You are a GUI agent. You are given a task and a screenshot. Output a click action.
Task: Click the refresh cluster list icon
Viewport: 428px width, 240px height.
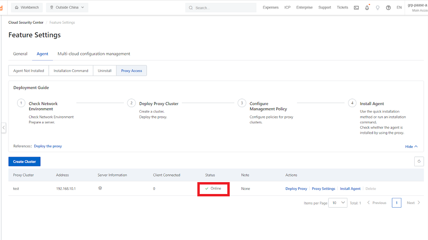[419, 161]
